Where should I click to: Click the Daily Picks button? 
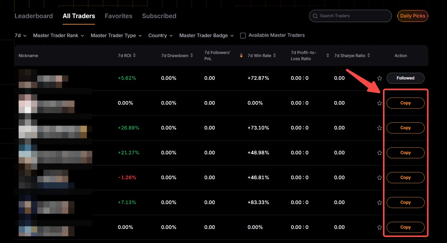tap(412, 16)
